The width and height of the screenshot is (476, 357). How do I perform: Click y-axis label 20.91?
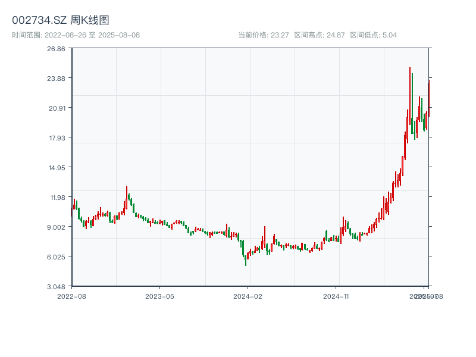pyautogui.click(x=57, y=108)
